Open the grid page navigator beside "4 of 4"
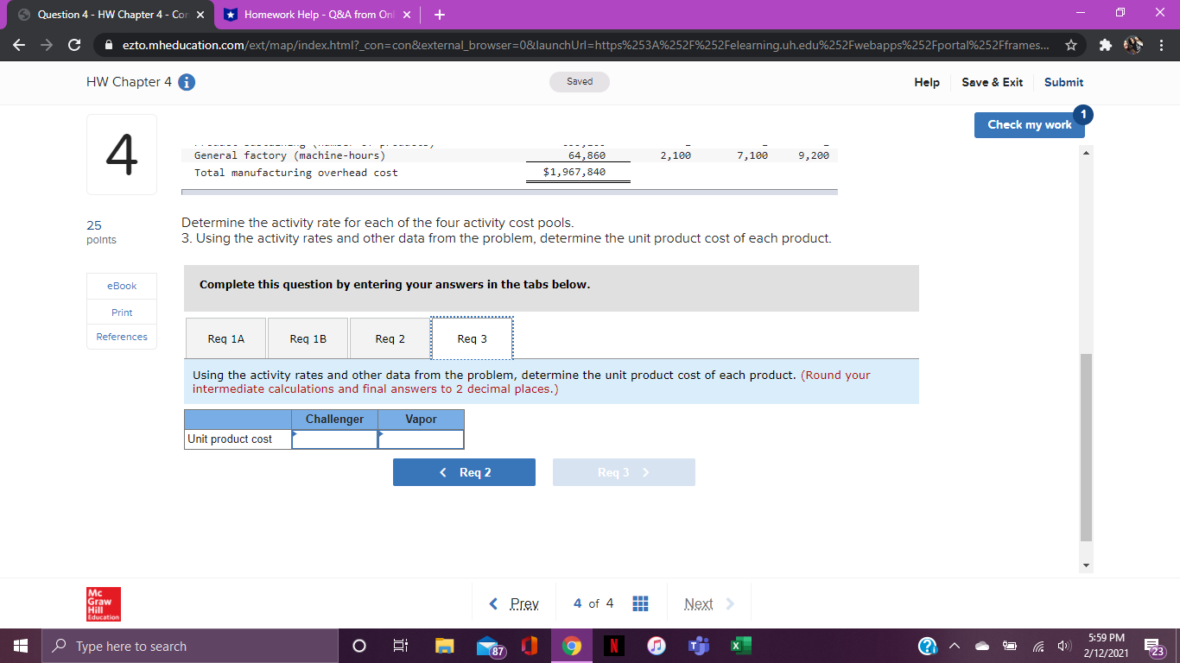Viewport: 1180px width, 663px height. (640, 603)
